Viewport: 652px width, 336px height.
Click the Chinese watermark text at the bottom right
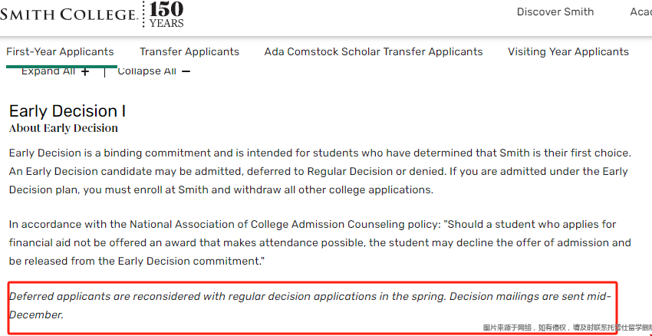567,328
